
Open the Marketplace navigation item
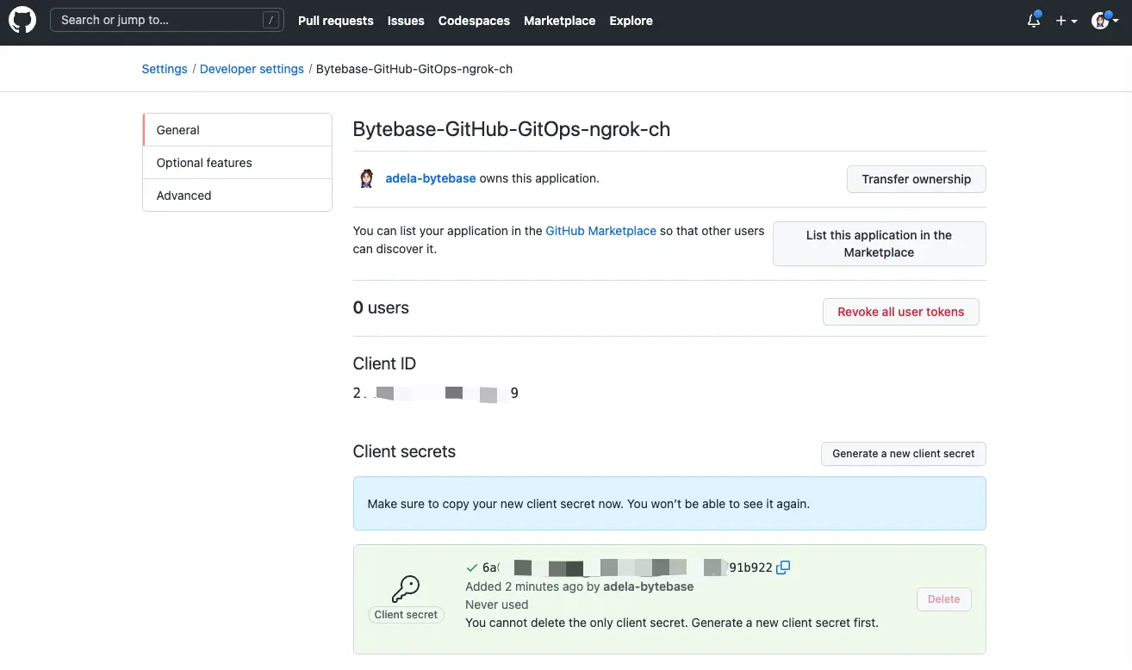(559, 21)
